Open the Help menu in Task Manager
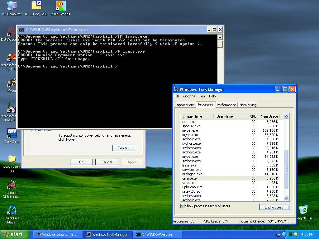The image size is (319, 239). pos(212,96)
